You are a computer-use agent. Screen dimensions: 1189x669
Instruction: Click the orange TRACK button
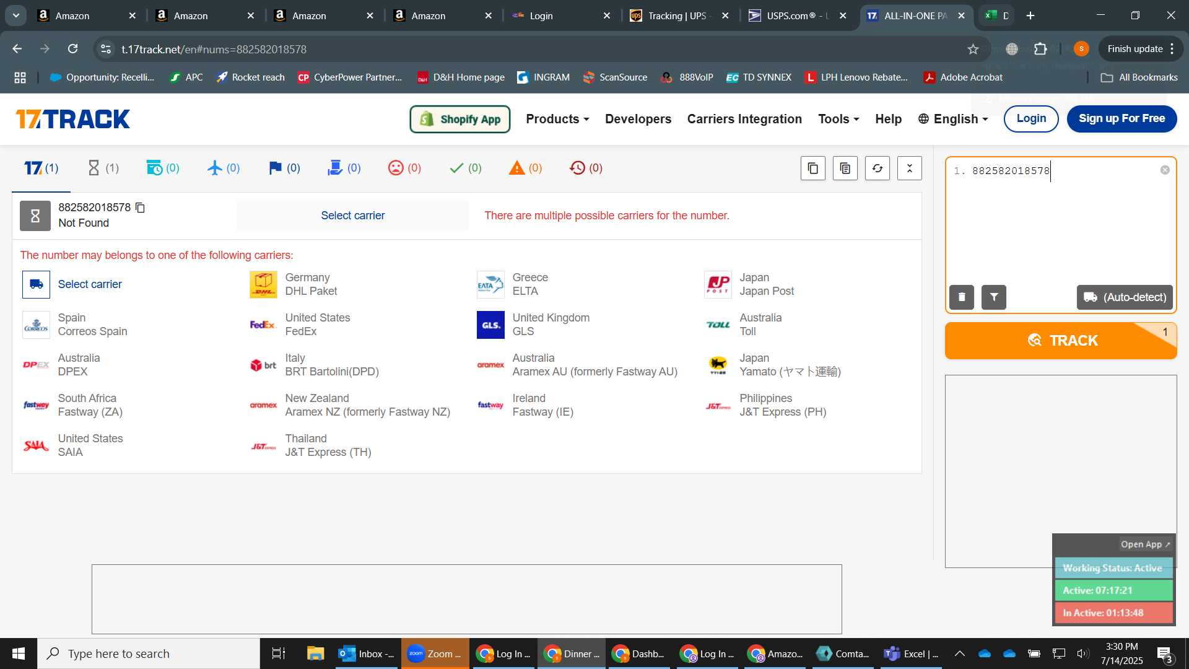(x=1061, y=341)
